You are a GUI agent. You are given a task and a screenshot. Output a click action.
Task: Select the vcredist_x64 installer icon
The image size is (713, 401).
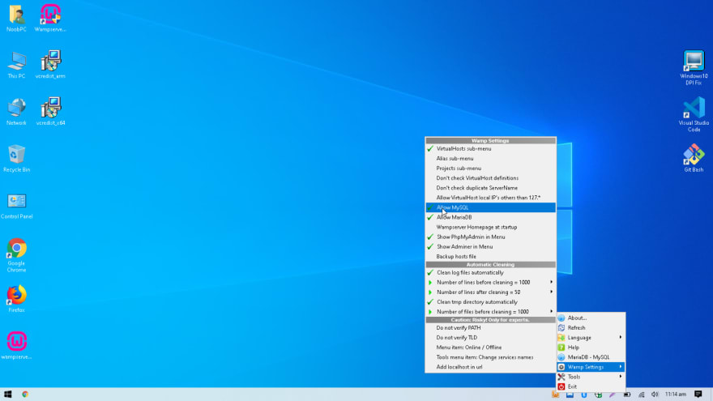click(x=50, y=112)
